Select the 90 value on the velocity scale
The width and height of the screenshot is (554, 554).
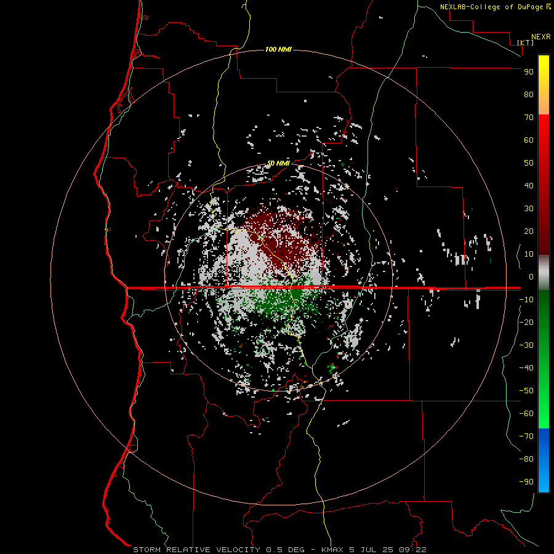(529, 72)
